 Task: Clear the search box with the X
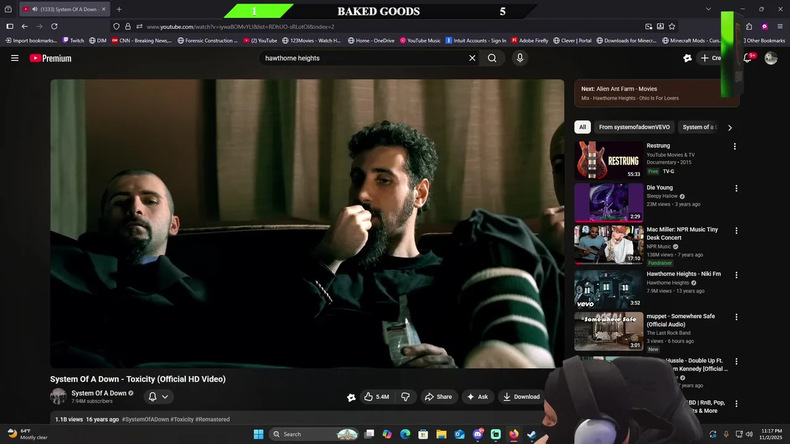pos(472,58)
